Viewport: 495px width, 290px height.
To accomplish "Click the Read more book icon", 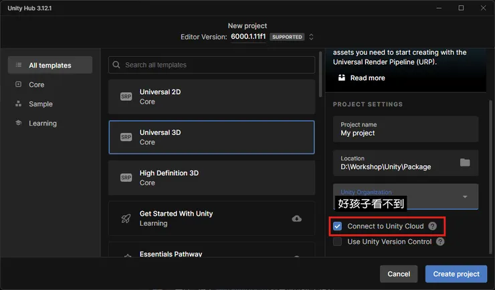I will pos(342,78).
